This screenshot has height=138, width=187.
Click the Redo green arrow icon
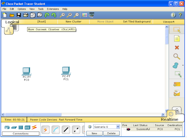click(x=54, y=15)
